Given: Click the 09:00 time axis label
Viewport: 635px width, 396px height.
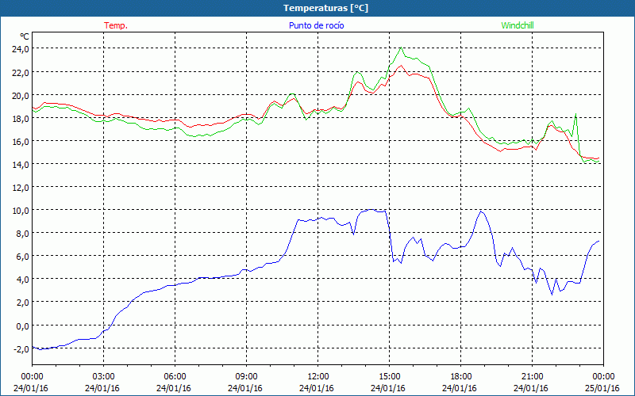Looking at the screenshot, I should (246, 377).
